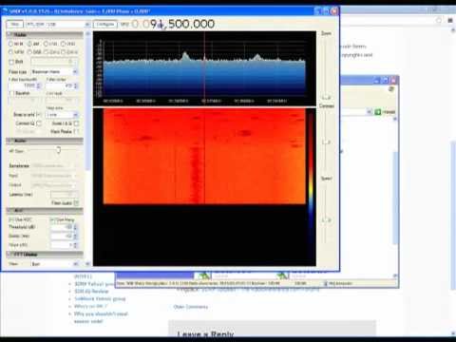456x342 pixels.
Task: Click the Contrast slider handle
Action: pyautogui.click(x=326, y=142)
